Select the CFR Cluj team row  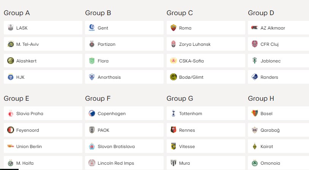(279, 44)
